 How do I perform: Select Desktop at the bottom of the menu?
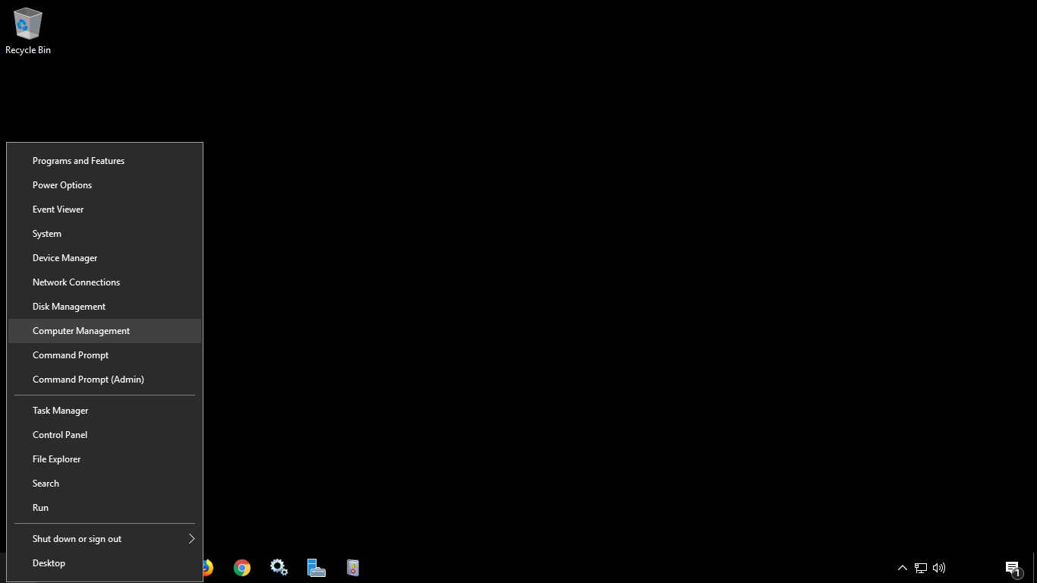click(x=49, y=563)
